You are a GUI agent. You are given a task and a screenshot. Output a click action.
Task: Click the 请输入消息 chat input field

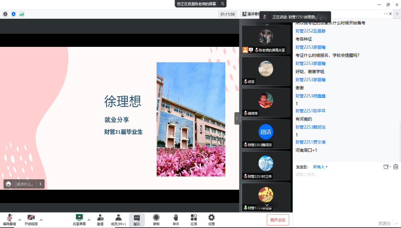343,175
